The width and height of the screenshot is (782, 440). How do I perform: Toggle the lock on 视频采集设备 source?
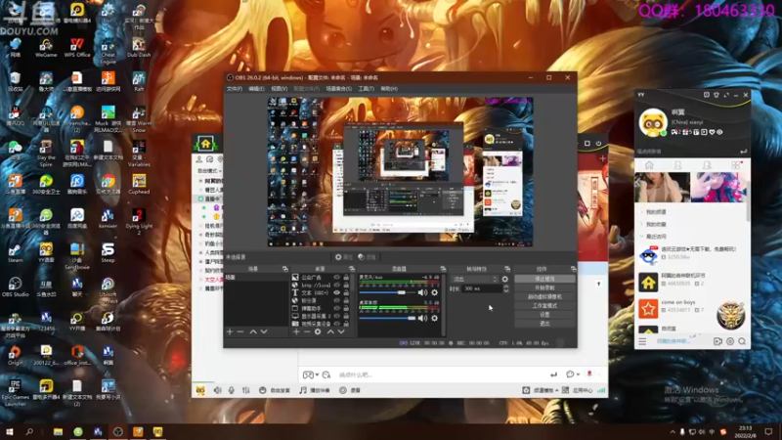(346, 324)
